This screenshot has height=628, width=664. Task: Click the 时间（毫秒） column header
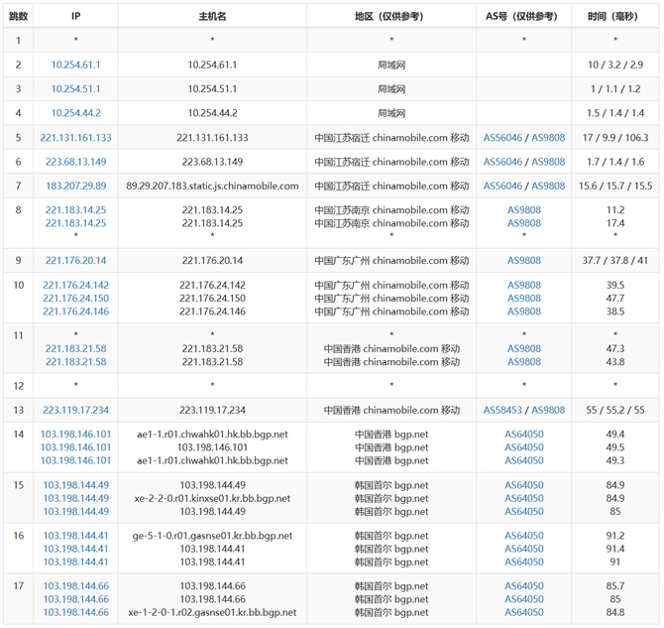[x=615, y=17]
